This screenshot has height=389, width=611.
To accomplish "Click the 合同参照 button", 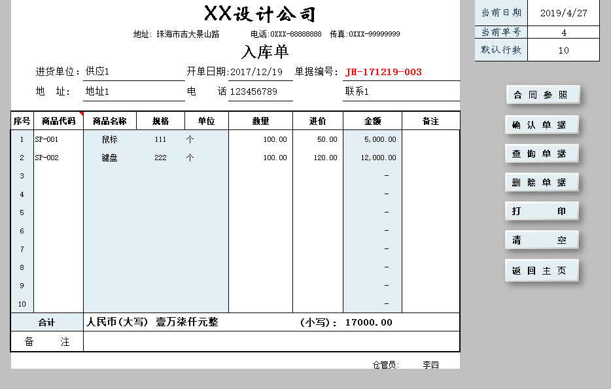I will tap(542, 95).
